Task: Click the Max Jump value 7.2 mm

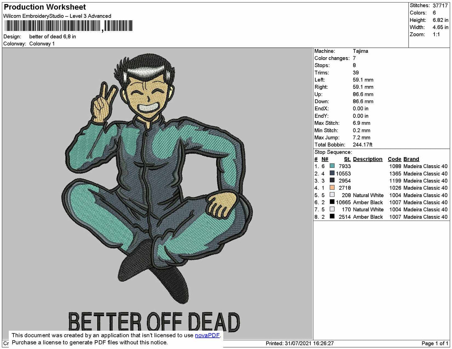Action: 361,137
